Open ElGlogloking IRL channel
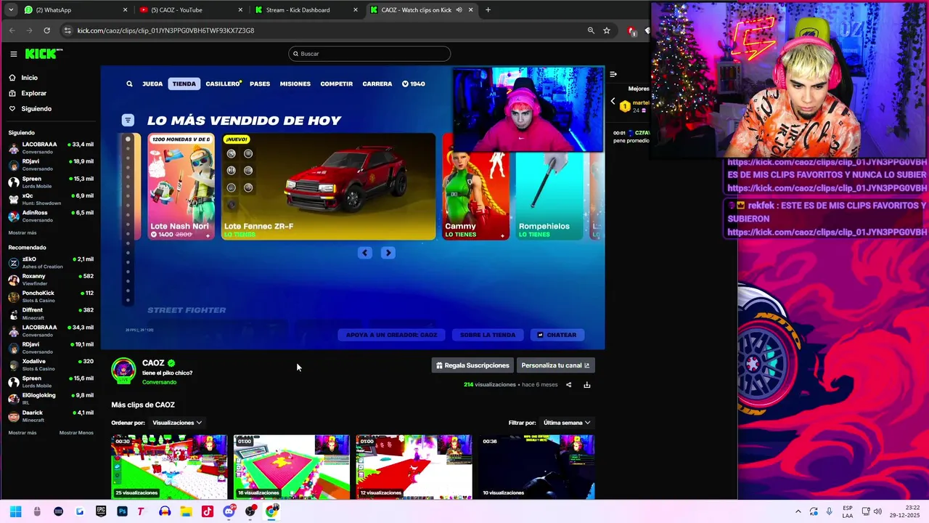 tap(51, 399)
